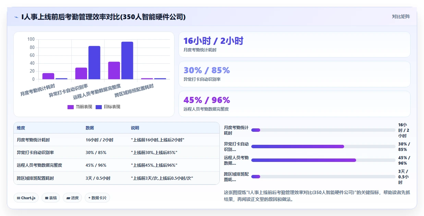Click the icon inside the 进度 chip
This screenshot has height=216, width=424.
[x=68, y=198]
